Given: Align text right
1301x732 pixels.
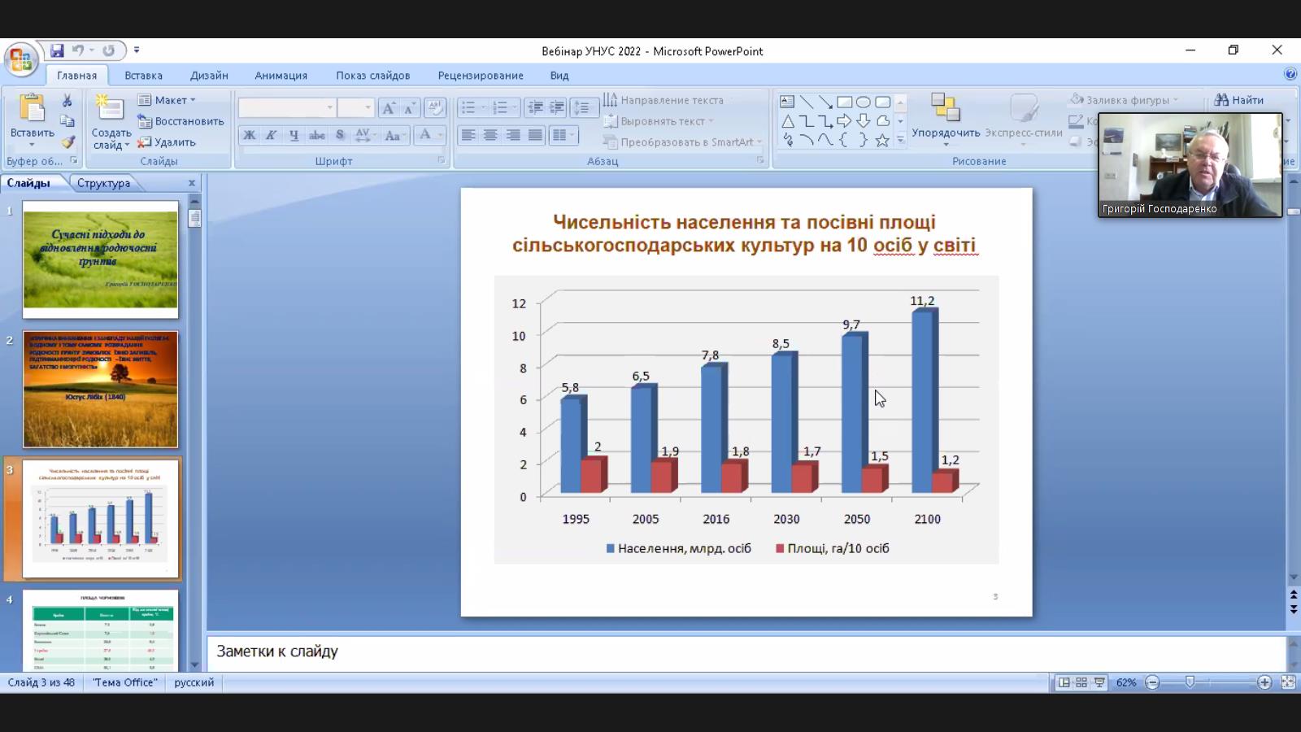Looking at the screenshot, I should pyautogui.click(x=513, y=135).
